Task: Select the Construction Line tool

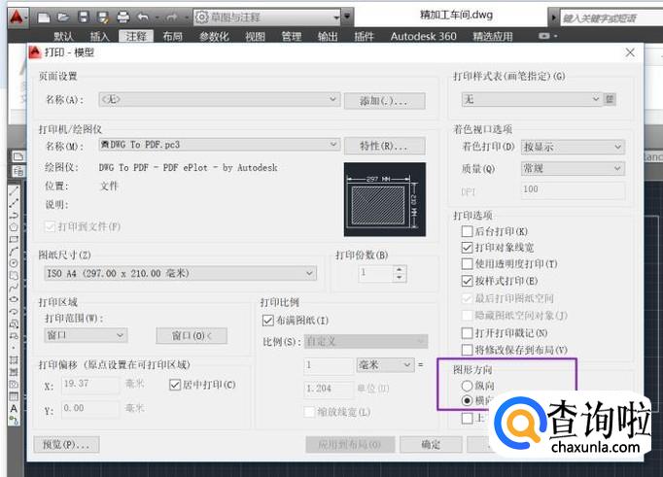Action: [14, 203]
